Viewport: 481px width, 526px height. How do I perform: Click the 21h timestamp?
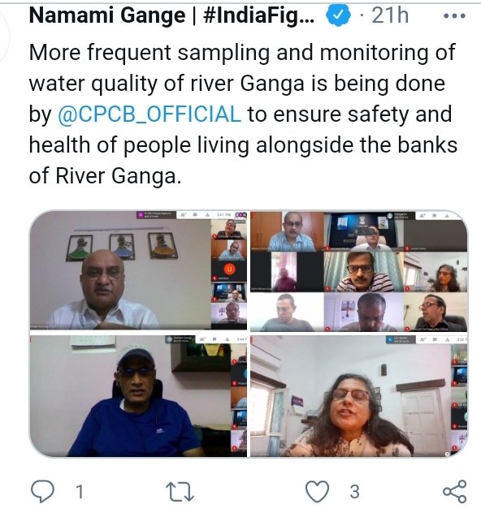click(390, 15)
